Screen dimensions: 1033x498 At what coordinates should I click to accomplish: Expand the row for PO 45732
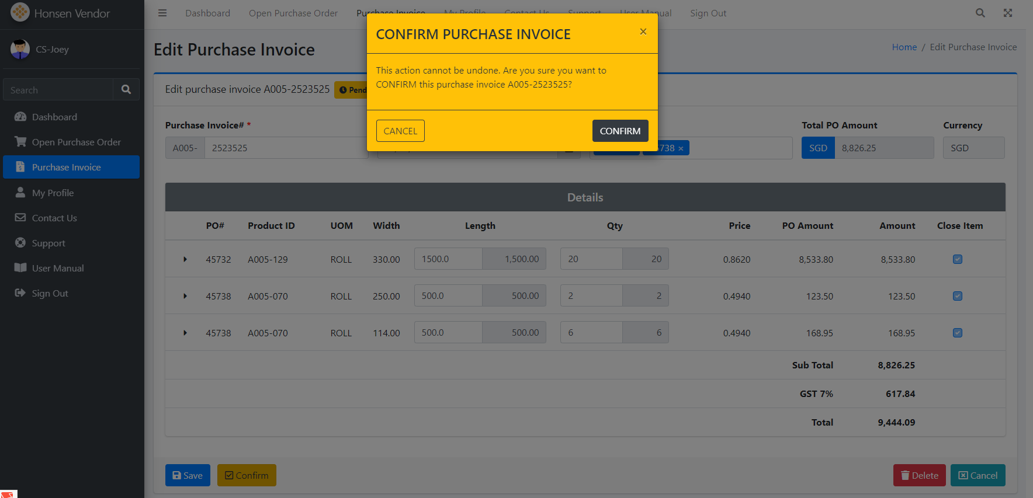(185, 259)
